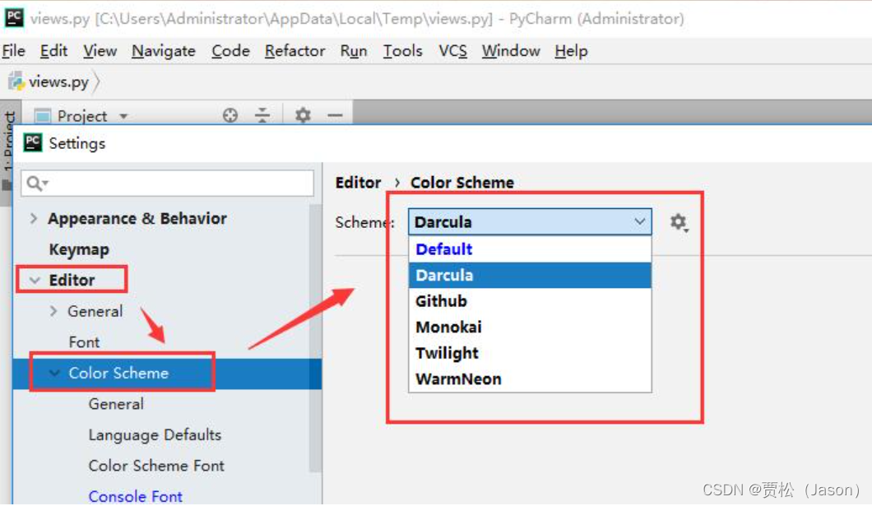
Task: Open the scheme gear actions menu
Action: click(x=679, y=222)
